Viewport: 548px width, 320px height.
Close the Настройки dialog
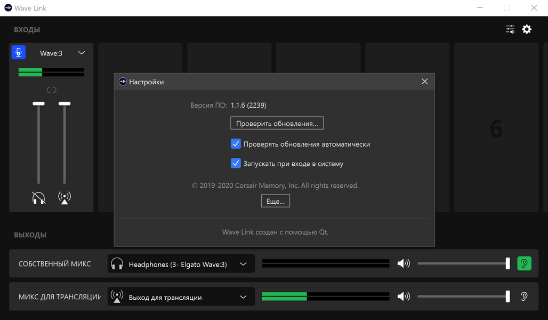coord(425,82)
